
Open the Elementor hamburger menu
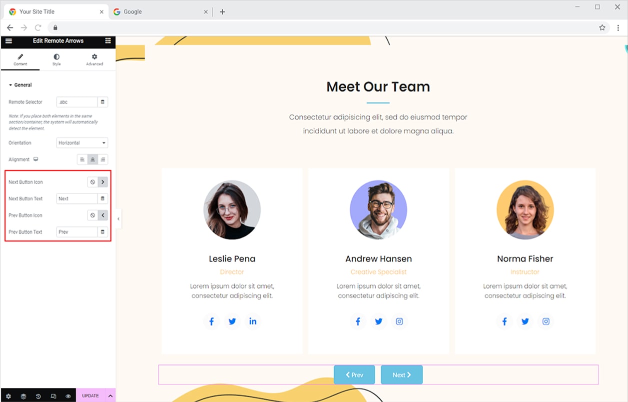8,41
